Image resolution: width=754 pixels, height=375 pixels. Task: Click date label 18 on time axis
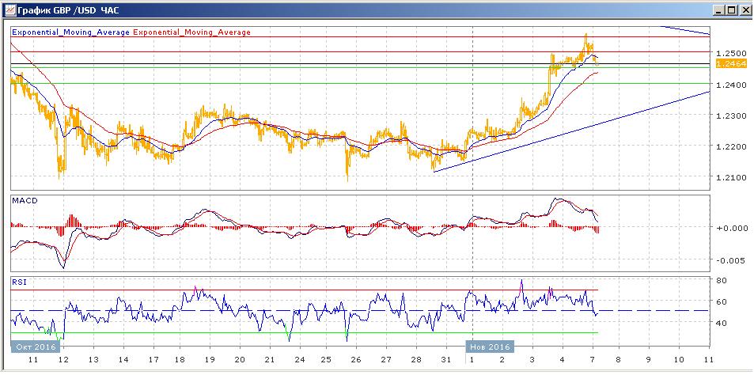point(180,360)
